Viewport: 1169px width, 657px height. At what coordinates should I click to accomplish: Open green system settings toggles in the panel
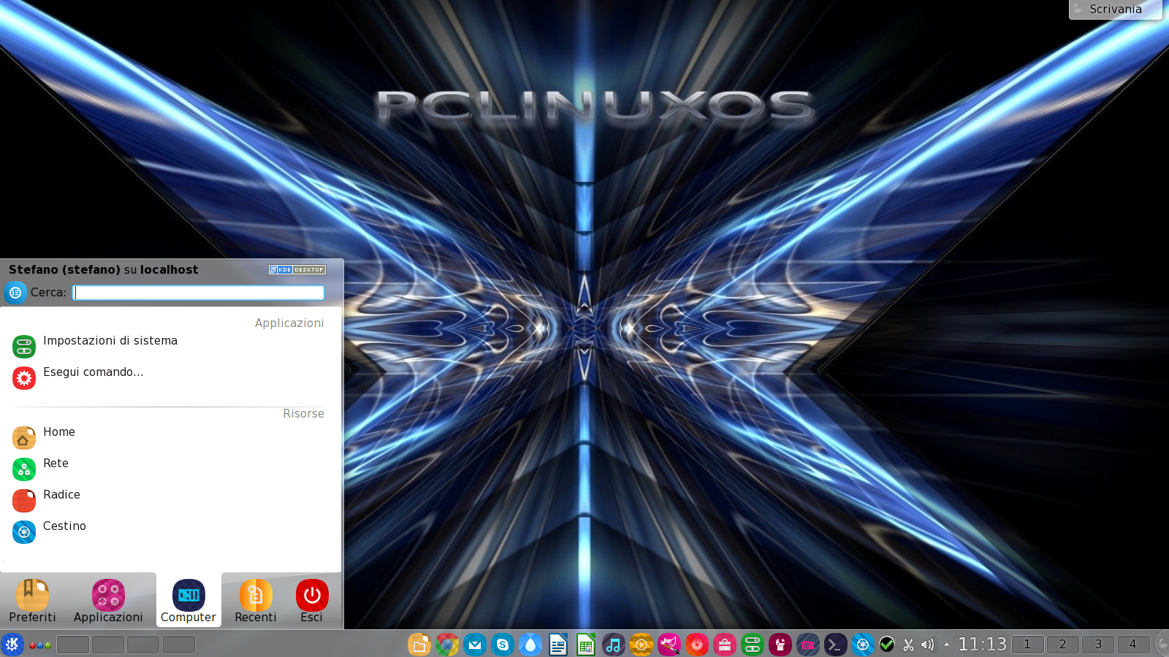pyautogui.click(x=752, y=645)
